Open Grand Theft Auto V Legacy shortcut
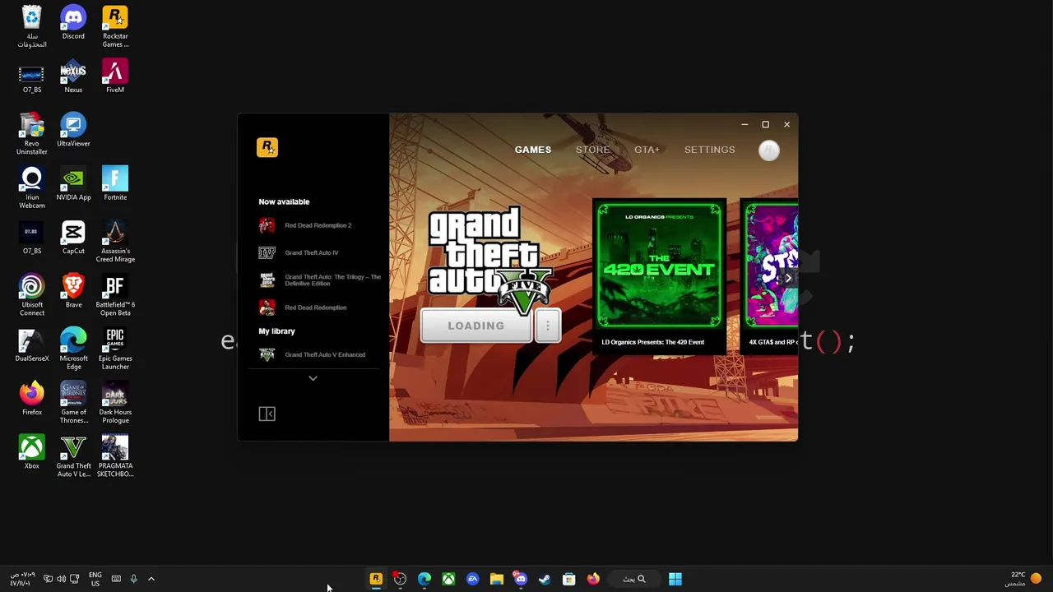This screenshot has height=592, width=1053. [73, 456]
